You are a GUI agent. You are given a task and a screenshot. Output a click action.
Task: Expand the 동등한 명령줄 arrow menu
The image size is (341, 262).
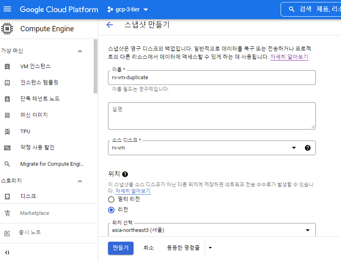(210, 248)
